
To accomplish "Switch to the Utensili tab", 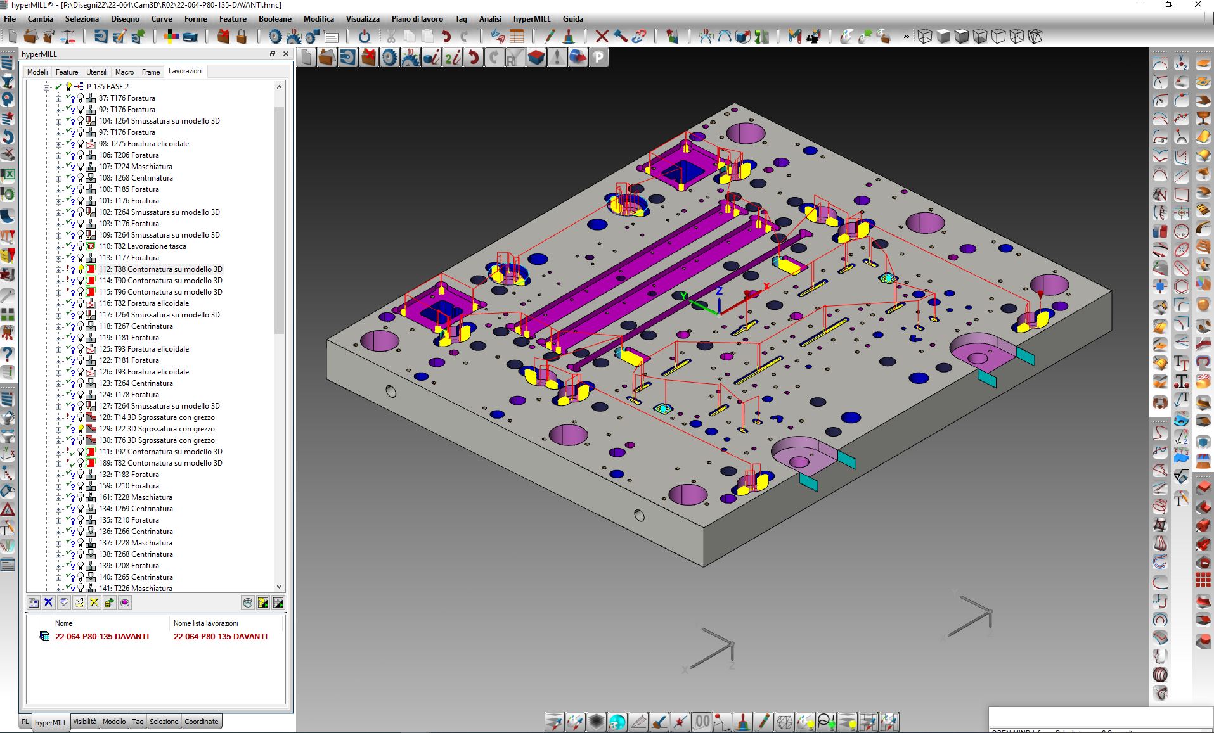I will pos(96,72).
